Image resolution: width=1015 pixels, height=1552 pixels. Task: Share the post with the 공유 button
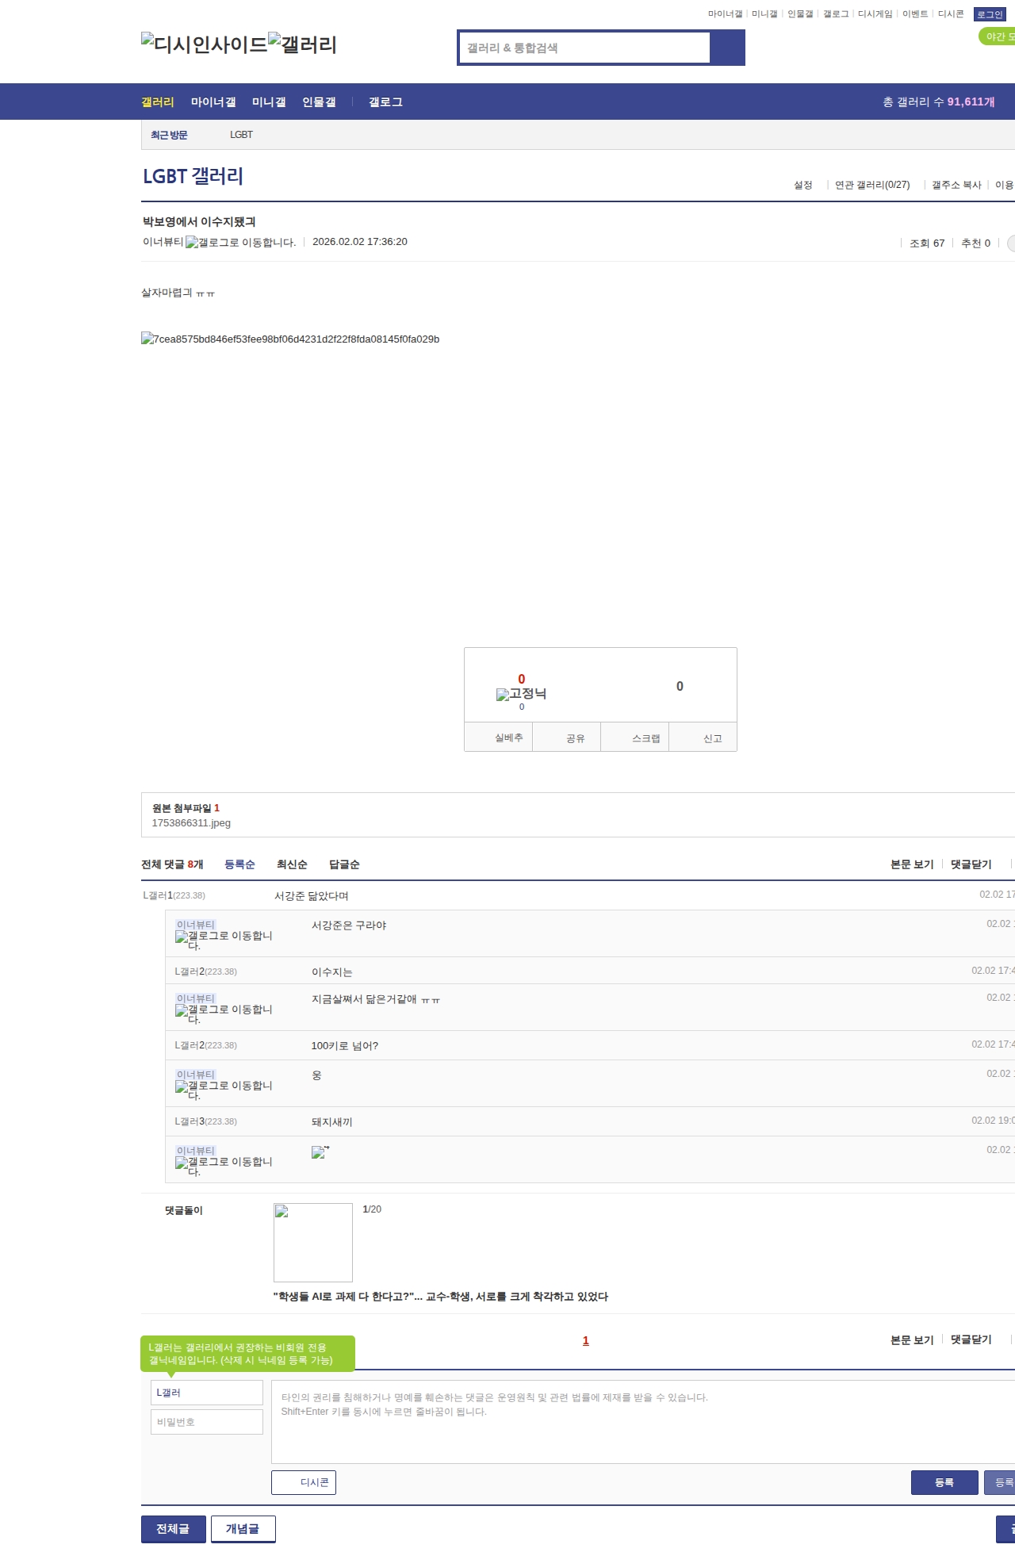567,738
